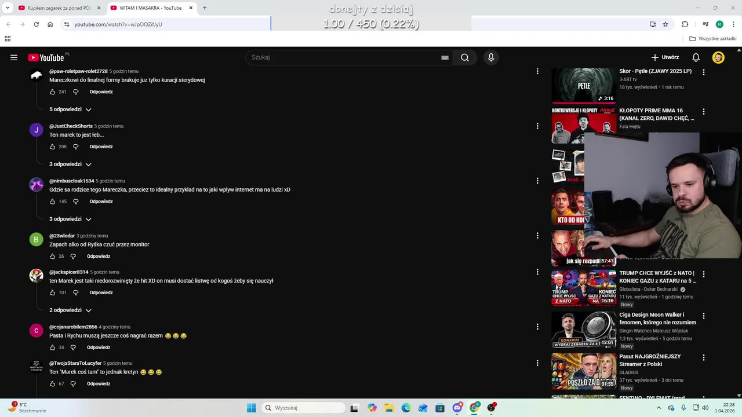The width and height of the screenshot is (742, 417).
Task: Open Chrome extensions puzzle icon
Action: [685, 24]
